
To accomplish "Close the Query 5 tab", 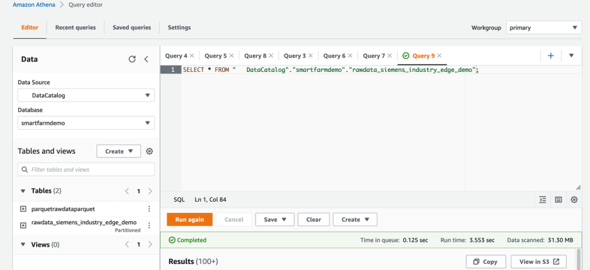I will (x=232, y=56).
